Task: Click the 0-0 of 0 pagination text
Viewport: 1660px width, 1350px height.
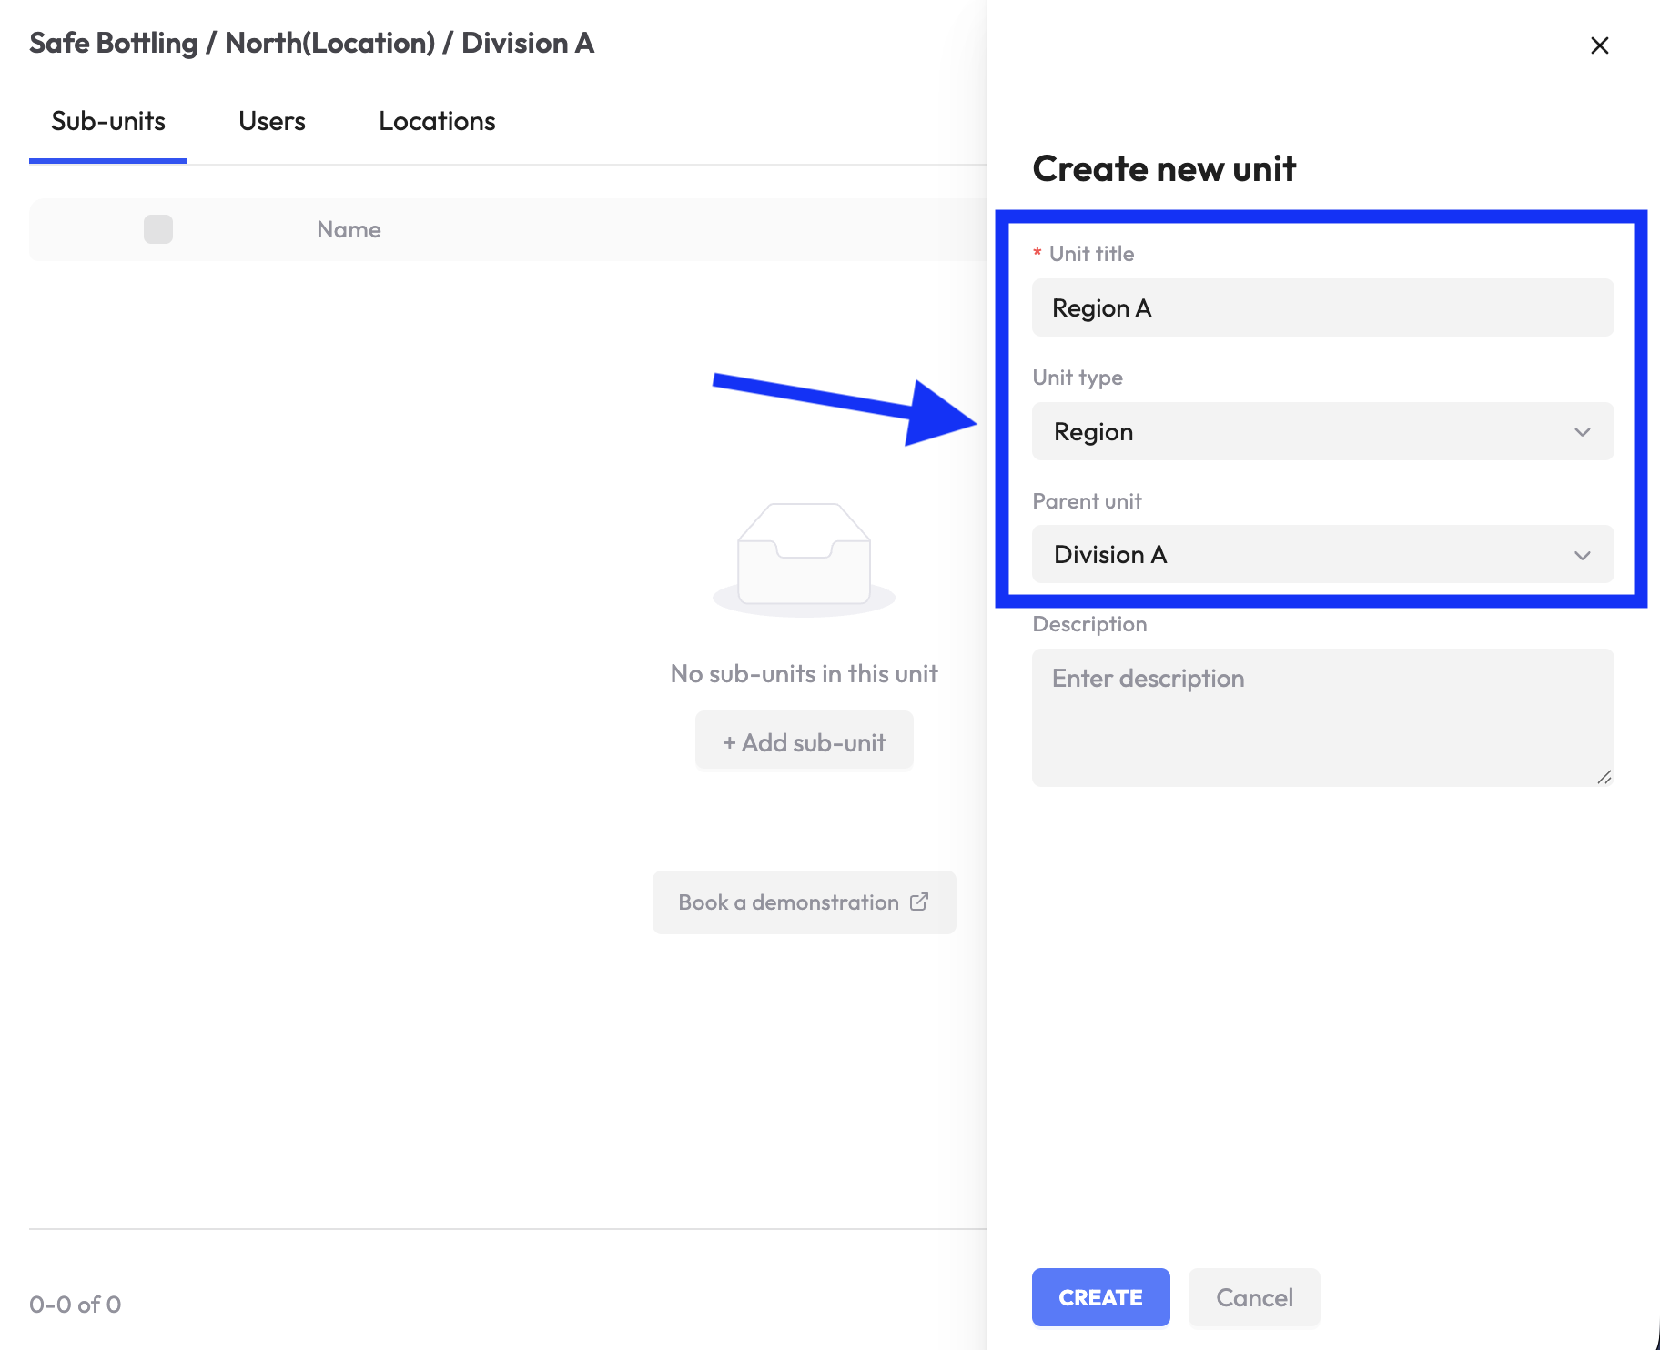Action: 75,1305
